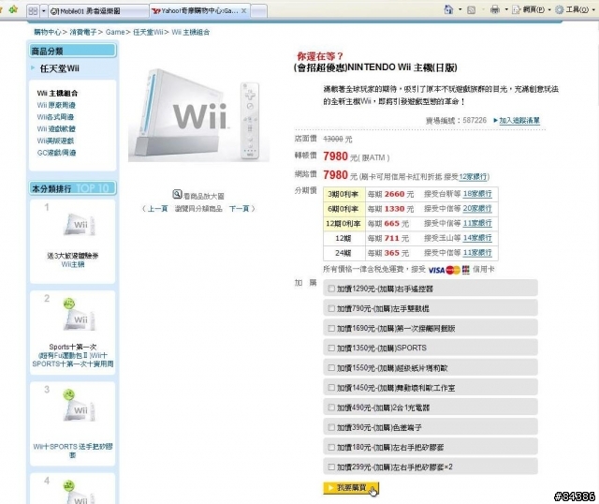Open top-ranked item 1 Wii thumbnail

[80, 225]
